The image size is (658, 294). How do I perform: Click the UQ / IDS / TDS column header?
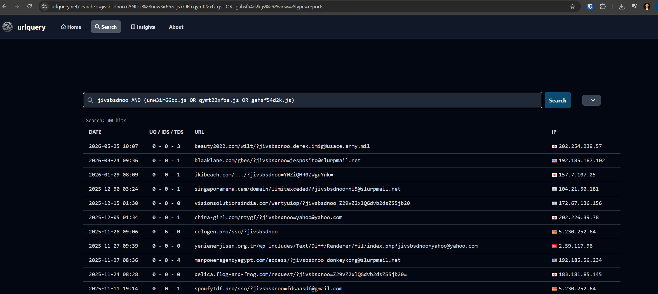click(166, 132)
